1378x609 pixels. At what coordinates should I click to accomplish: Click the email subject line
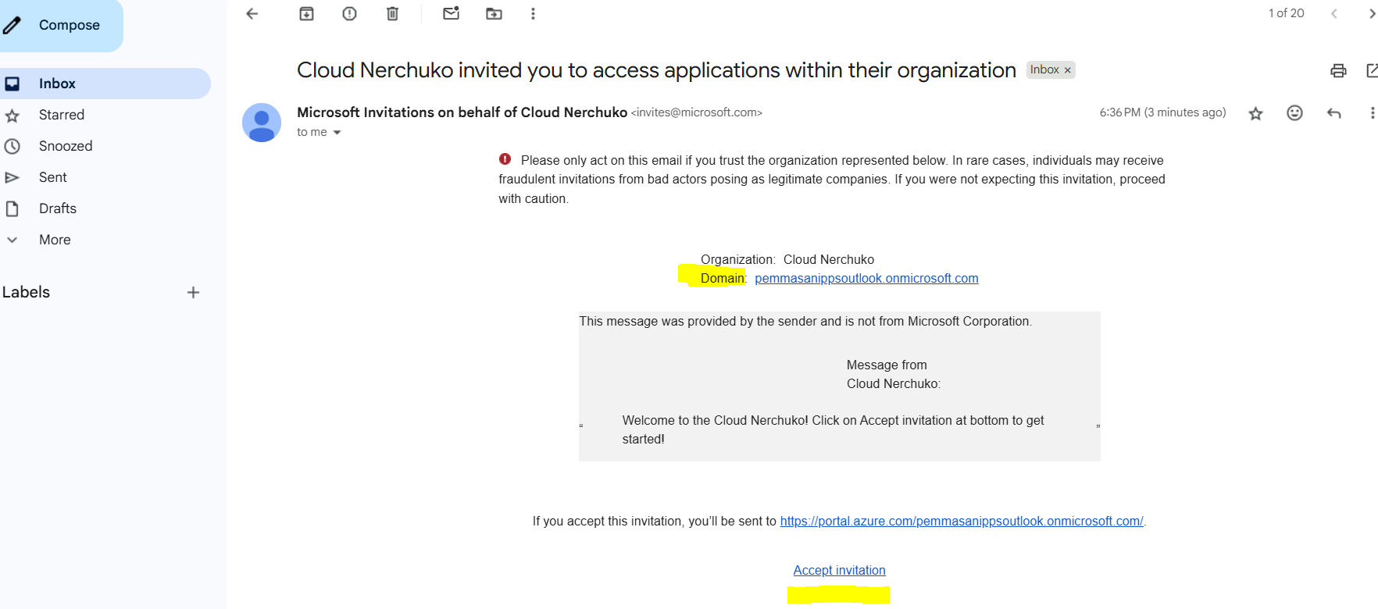(656, 70)
